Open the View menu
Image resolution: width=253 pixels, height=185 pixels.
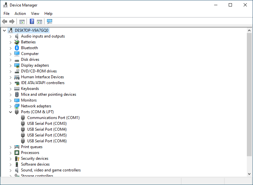point(35,14)
